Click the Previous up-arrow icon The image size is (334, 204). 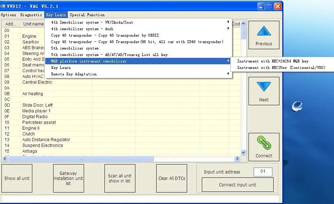pyautogui.click(x=264, y=31)
